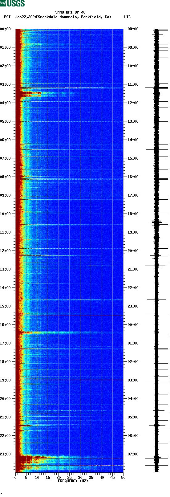Viewport: 170px width, 497px height.
Task: Click the PST time label "00:00"
Action: (x=6, y=29)
